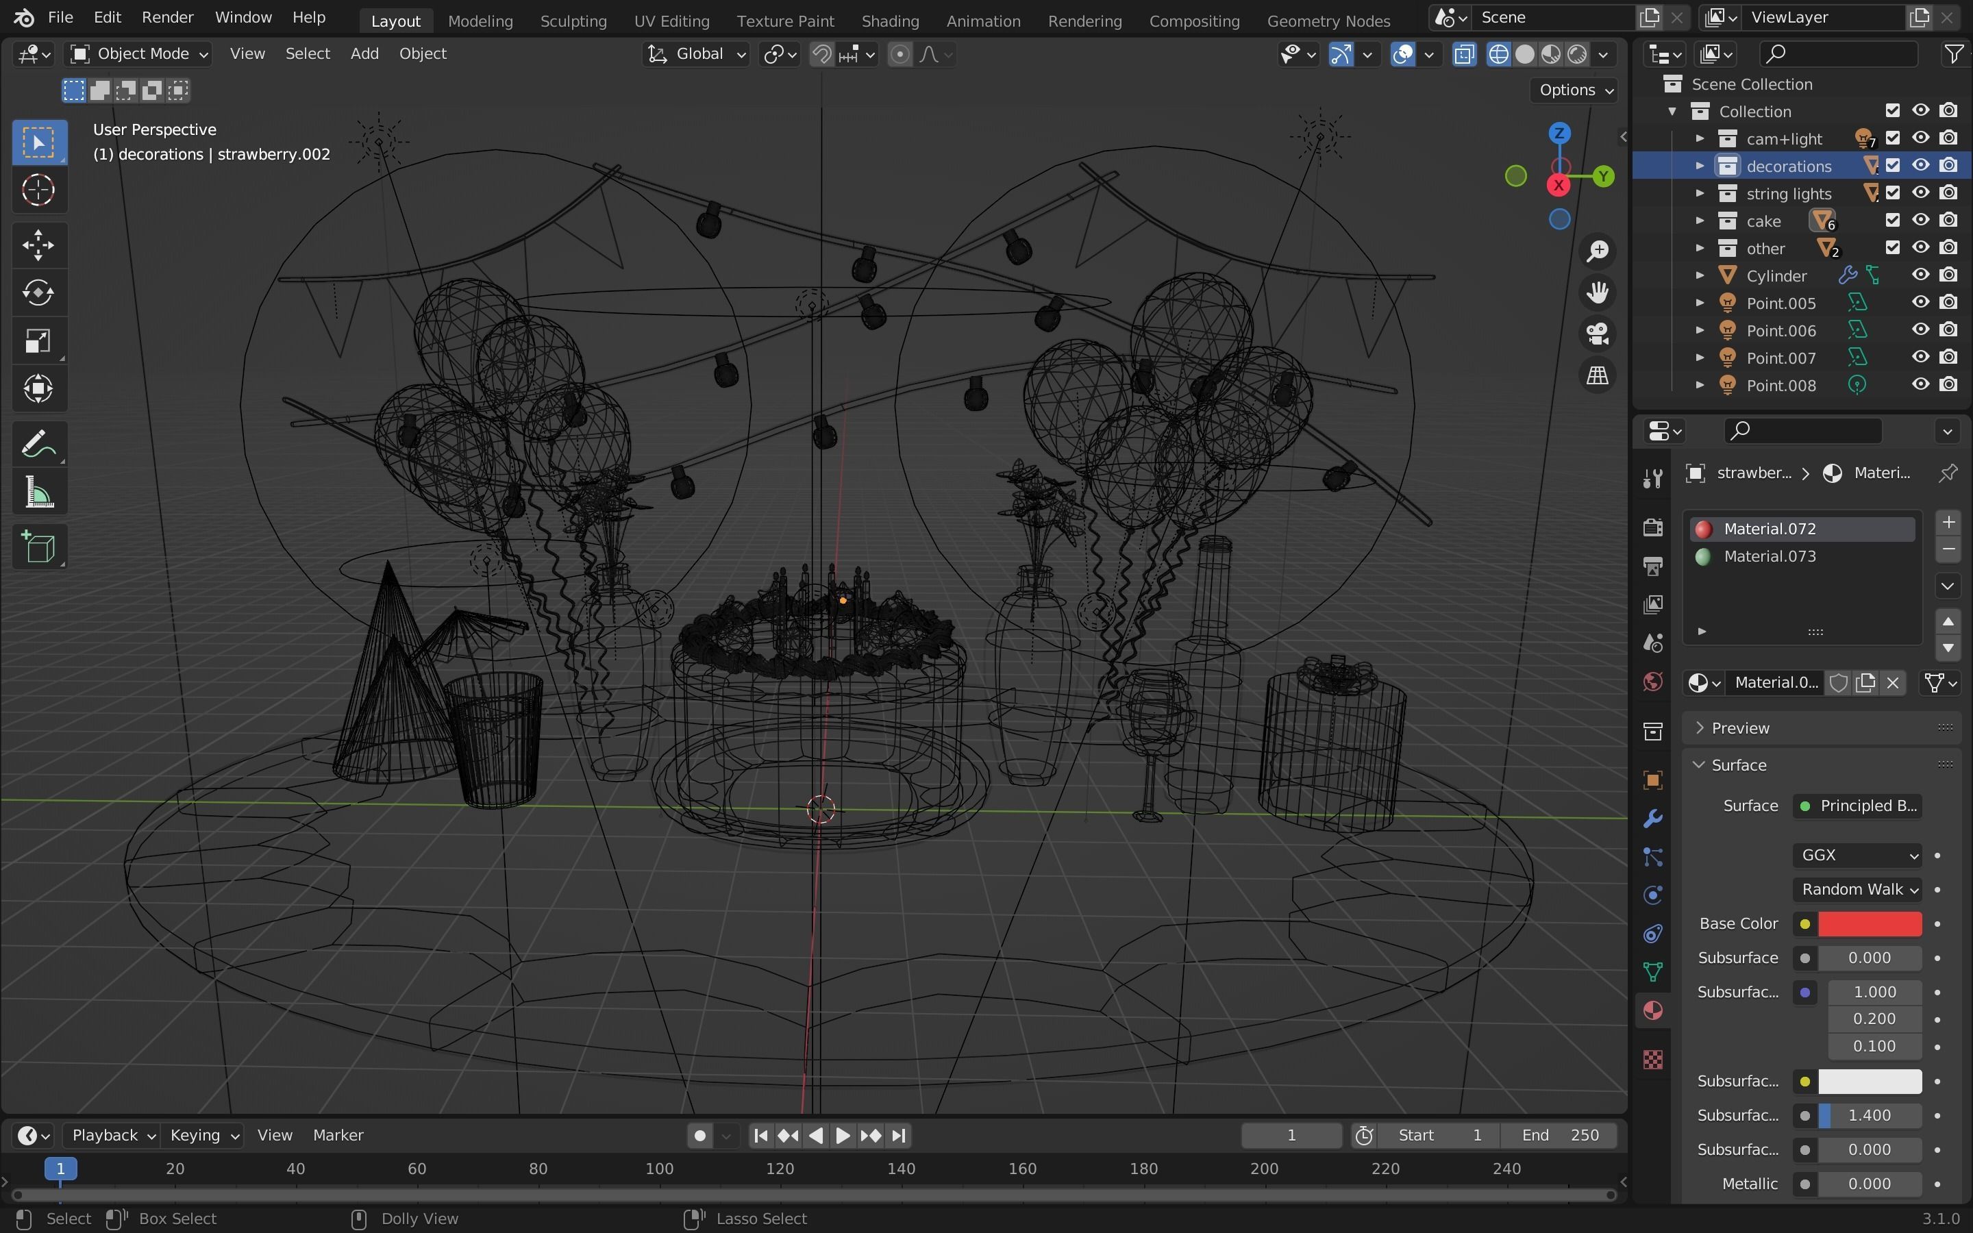Toggle the auto keying record button
The image size is (1973, 1233).
pyautogui.click(x=699, y=1135)
